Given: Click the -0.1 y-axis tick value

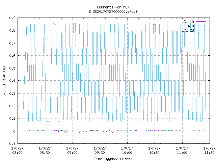Looking at the screenshot, I should point(11,144).
